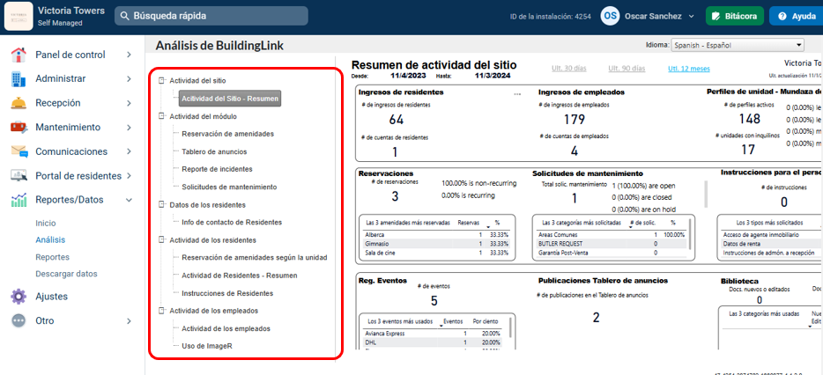This screenshot has height=375, width=823.
Task: Click the # de solic. sort arrow
Action: coord(631,226)
